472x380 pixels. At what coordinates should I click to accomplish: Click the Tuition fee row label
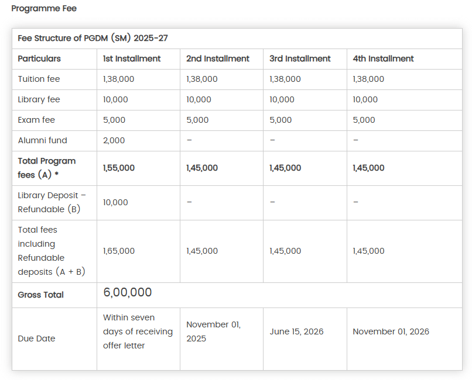pyautogui.click(x=39, y=79)
